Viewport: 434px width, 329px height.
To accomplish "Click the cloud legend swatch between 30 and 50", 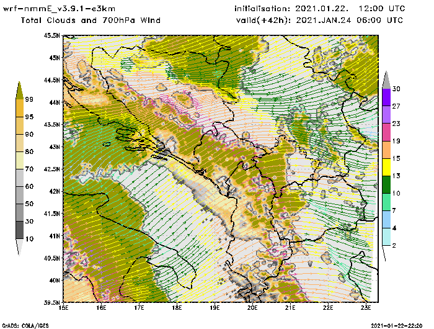I will point(19,212).
